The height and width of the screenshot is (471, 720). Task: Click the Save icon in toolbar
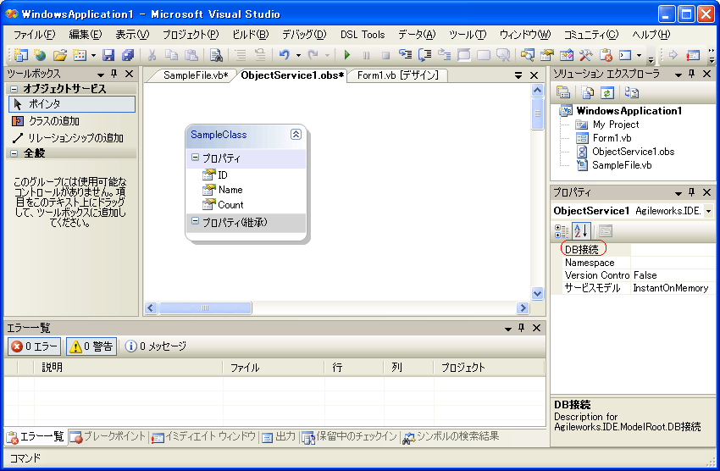point(108,55)
